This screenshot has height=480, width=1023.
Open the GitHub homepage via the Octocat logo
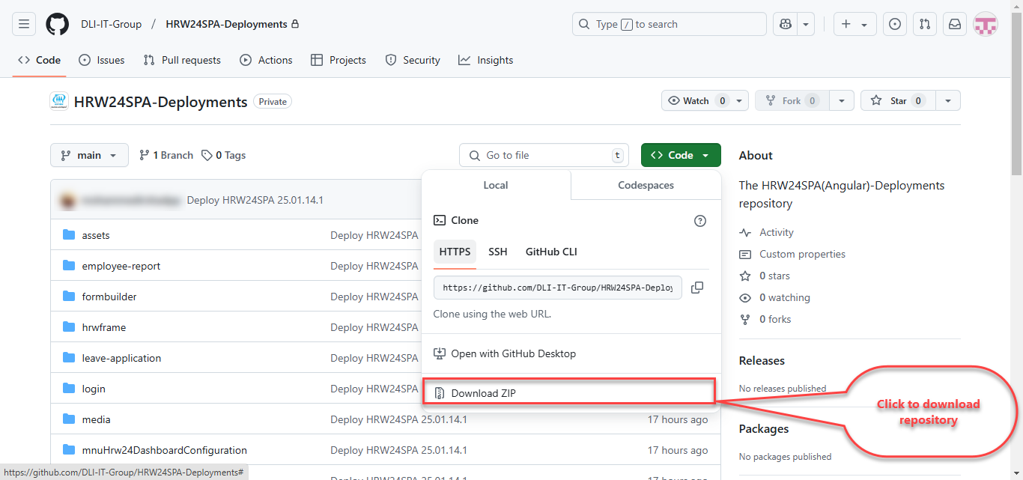(57, 23)
